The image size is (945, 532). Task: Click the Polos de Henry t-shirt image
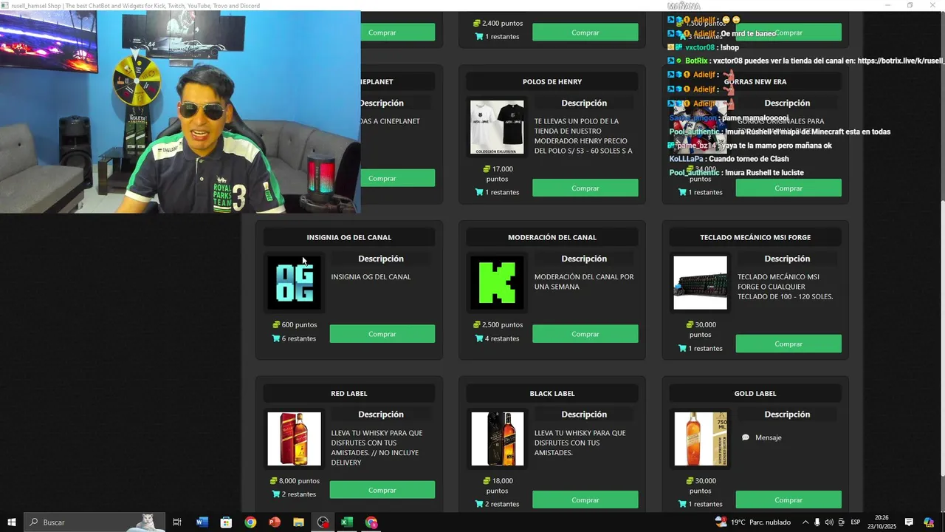pyautogui.click(x=498, y=127)
